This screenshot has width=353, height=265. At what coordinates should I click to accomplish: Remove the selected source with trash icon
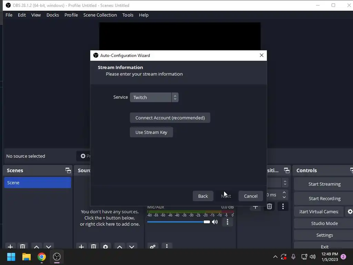pyautogui.click(x=93, y=246)
